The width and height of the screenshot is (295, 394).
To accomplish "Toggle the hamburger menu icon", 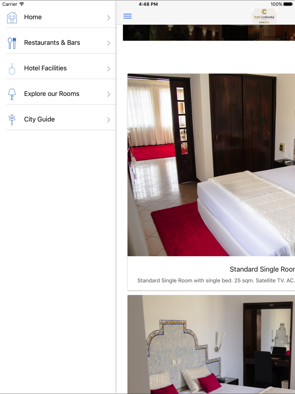I will pos(127,16).
